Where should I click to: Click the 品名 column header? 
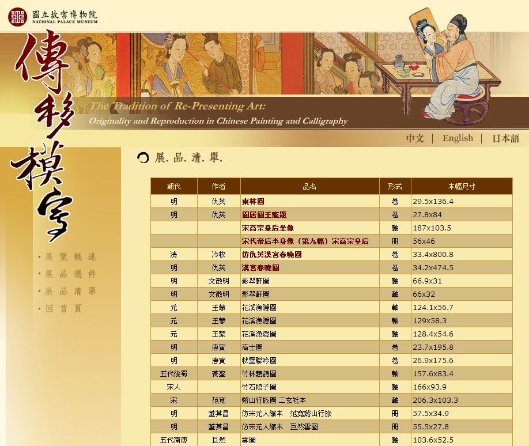(x=309, y=187)
